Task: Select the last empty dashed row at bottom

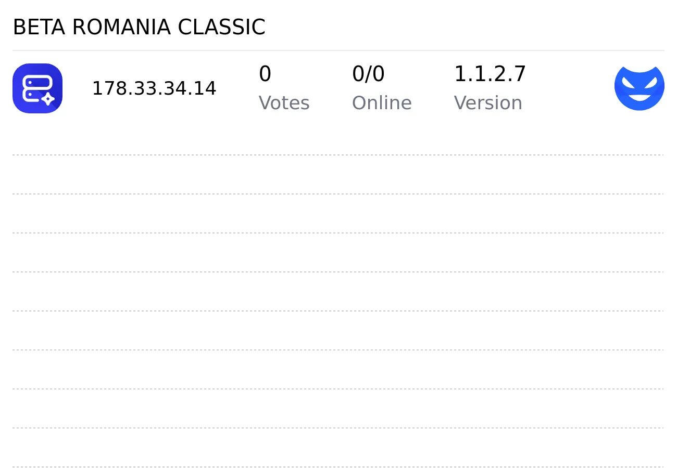Action: pos(338,447)
